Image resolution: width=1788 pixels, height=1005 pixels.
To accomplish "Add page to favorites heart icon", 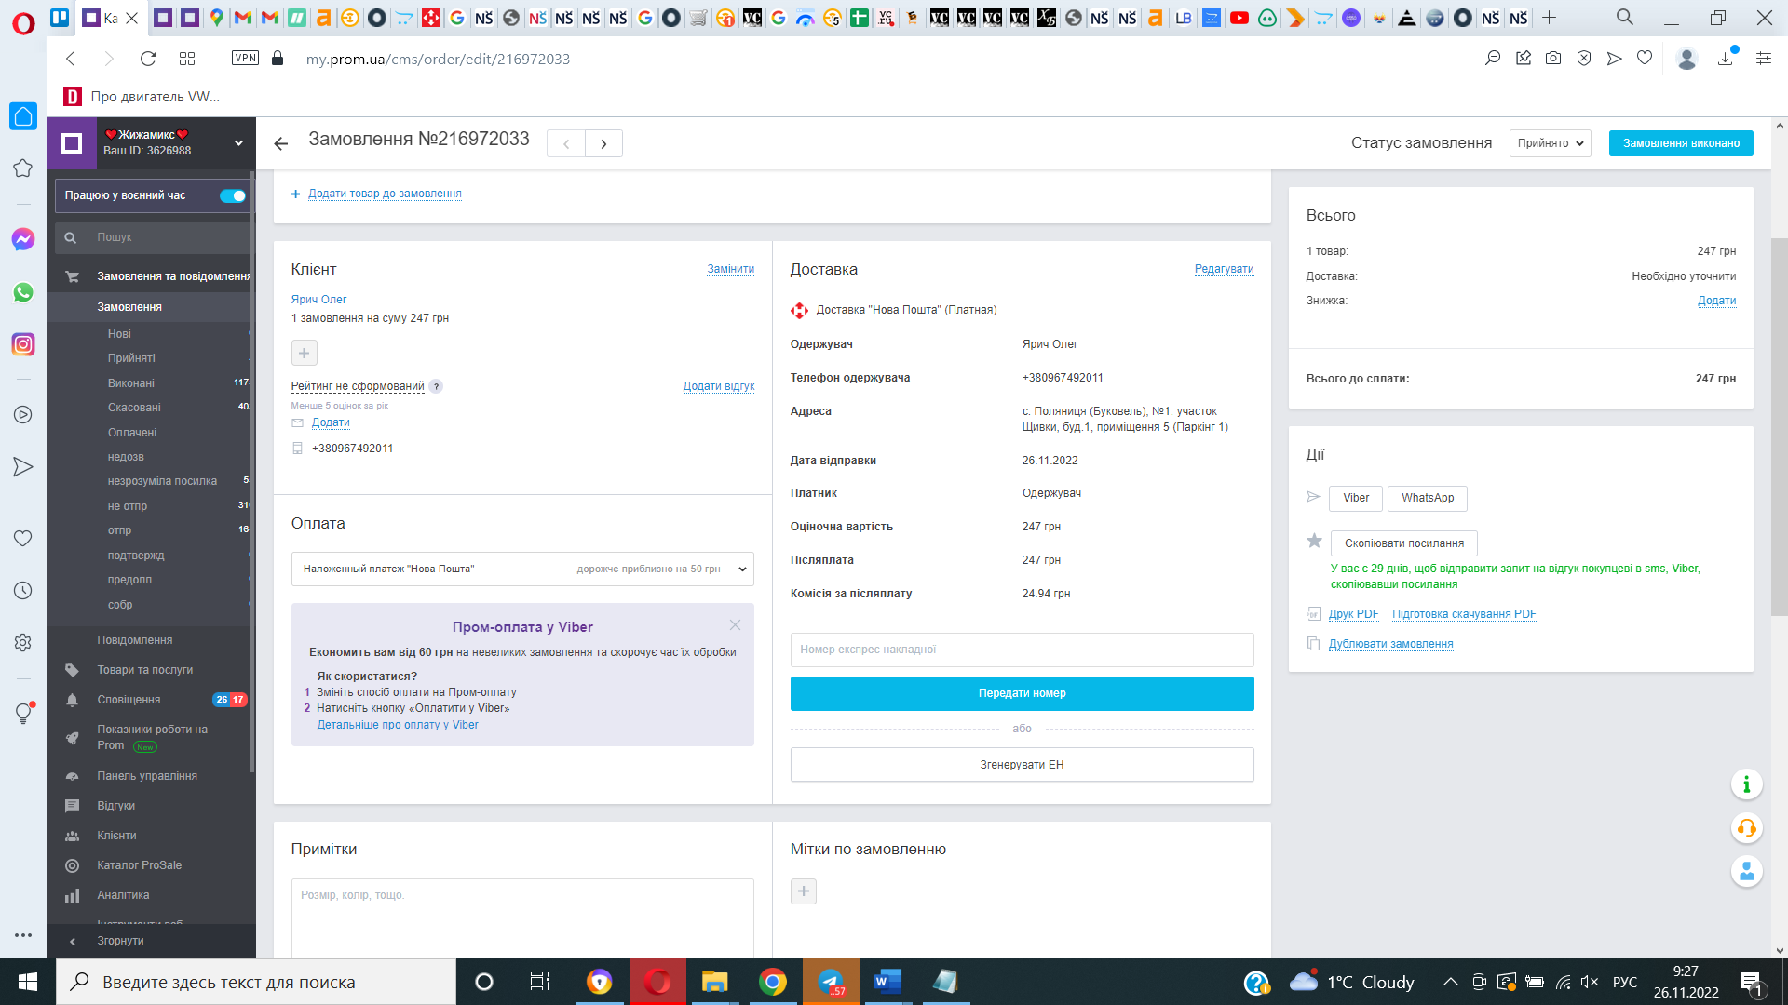I will (1645, 59).
